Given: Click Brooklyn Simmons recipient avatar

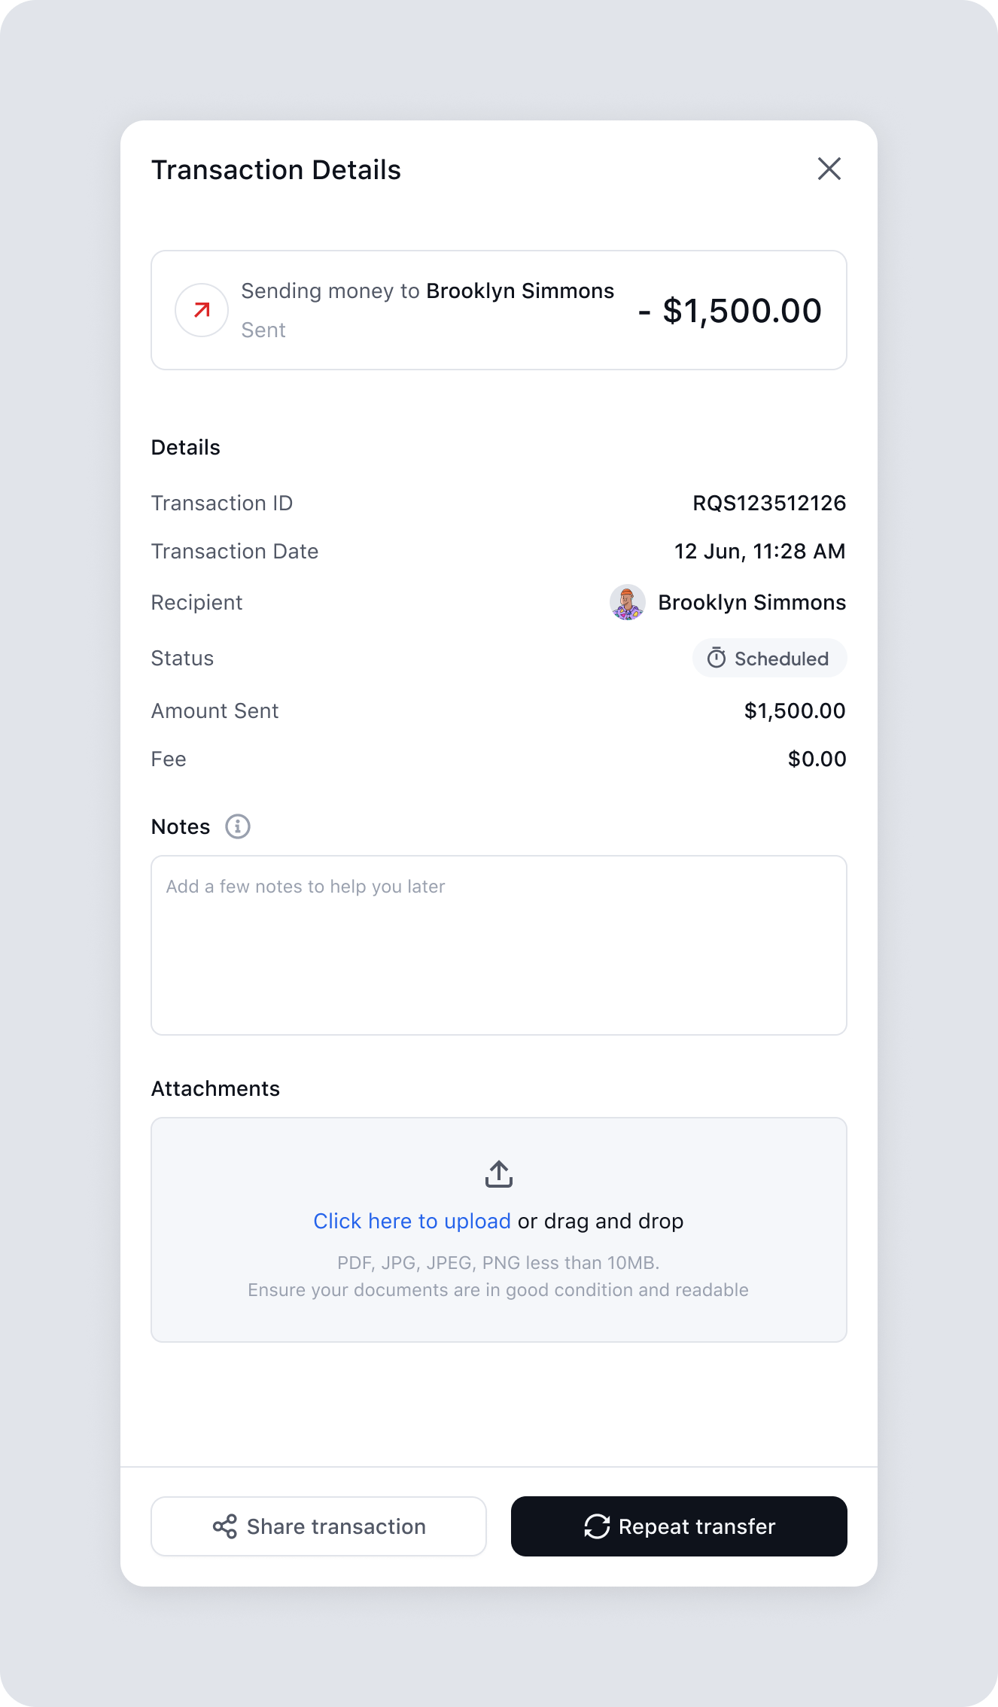Looking at the screenshot, I should click(627, 603).
